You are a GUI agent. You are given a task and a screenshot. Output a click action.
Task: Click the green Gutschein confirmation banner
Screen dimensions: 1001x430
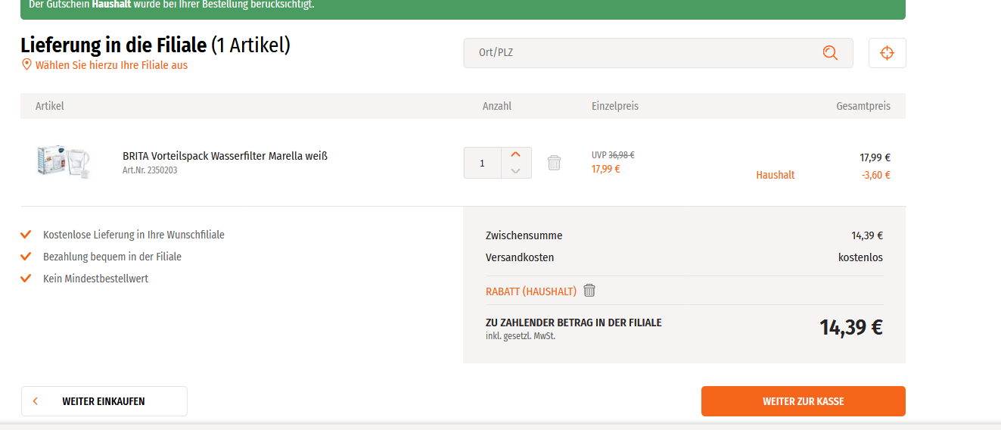462,6
